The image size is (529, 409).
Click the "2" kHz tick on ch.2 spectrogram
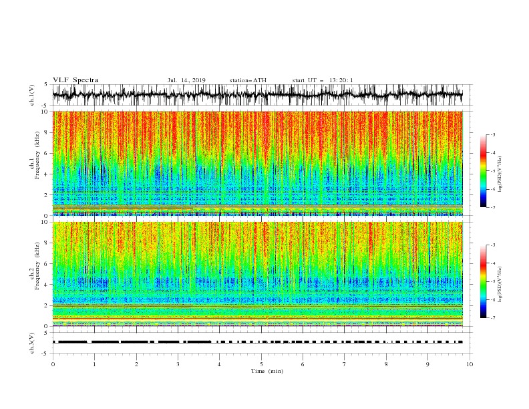click(47, 305)
